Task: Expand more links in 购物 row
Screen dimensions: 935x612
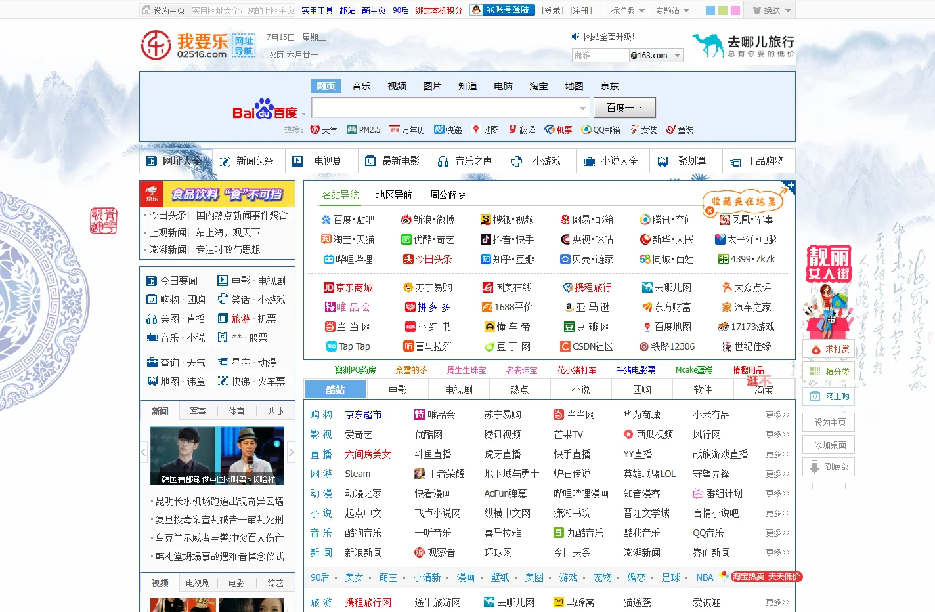Action: 777,415
